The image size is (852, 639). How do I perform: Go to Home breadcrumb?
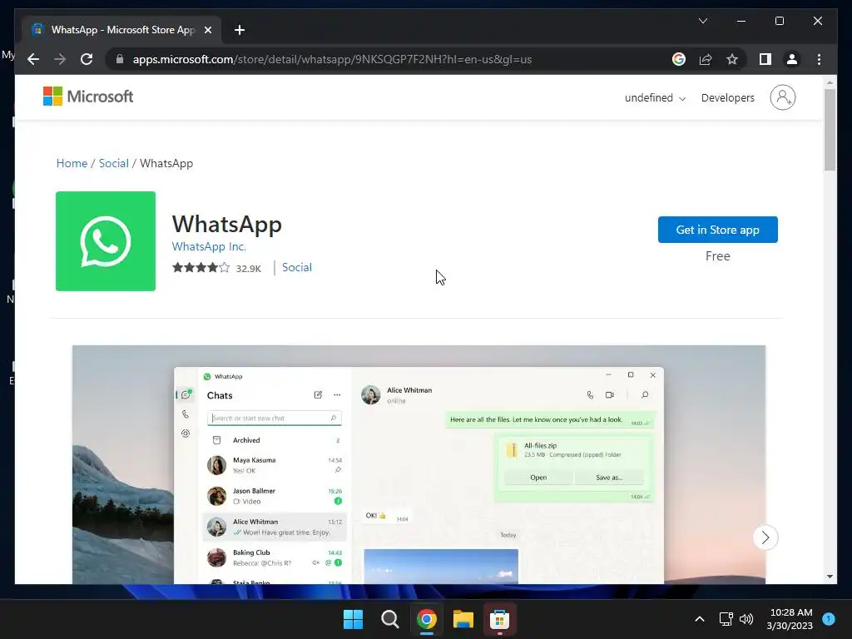(x=72, y=164)
